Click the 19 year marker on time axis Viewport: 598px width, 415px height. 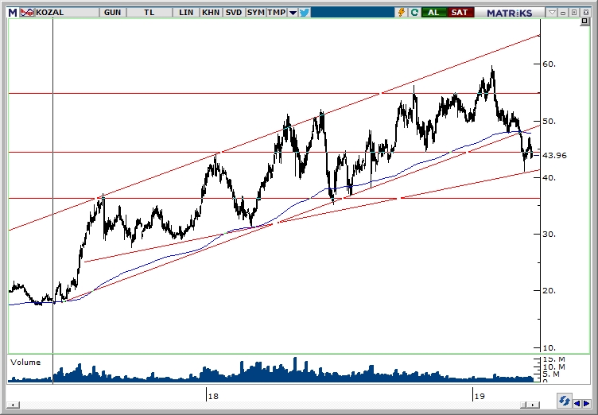480,396
